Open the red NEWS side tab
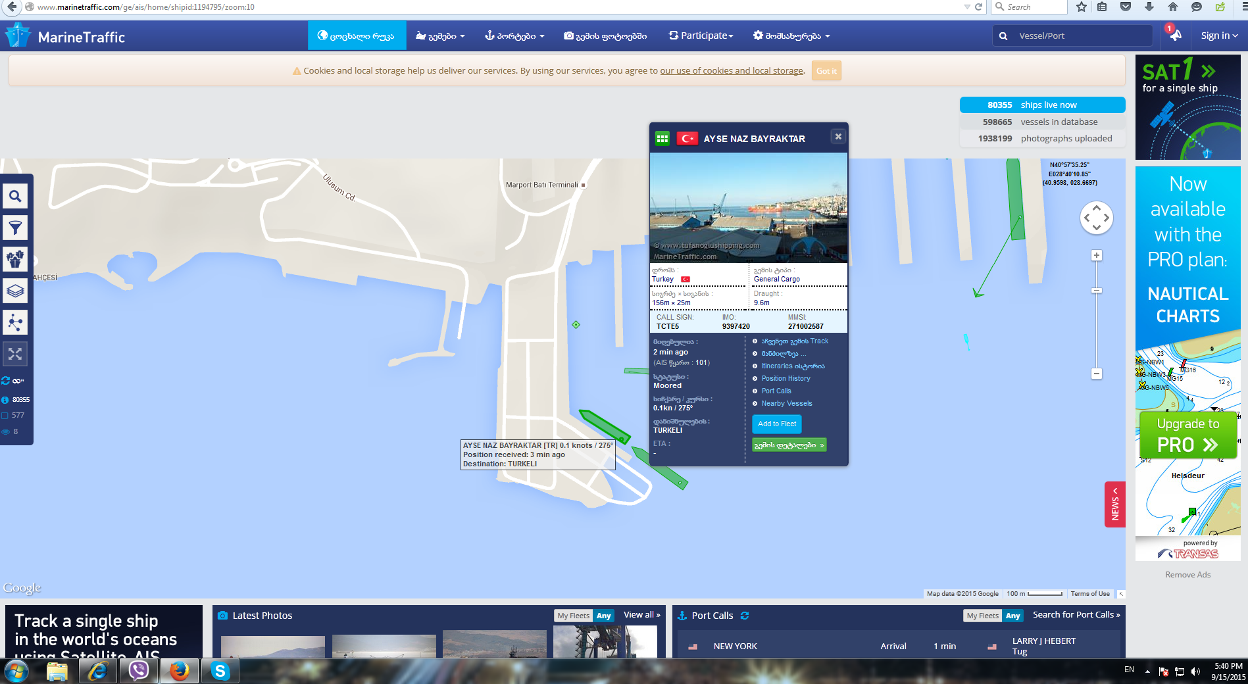The height and width of the screenshot is (684, 1248). coord(1115,504)
